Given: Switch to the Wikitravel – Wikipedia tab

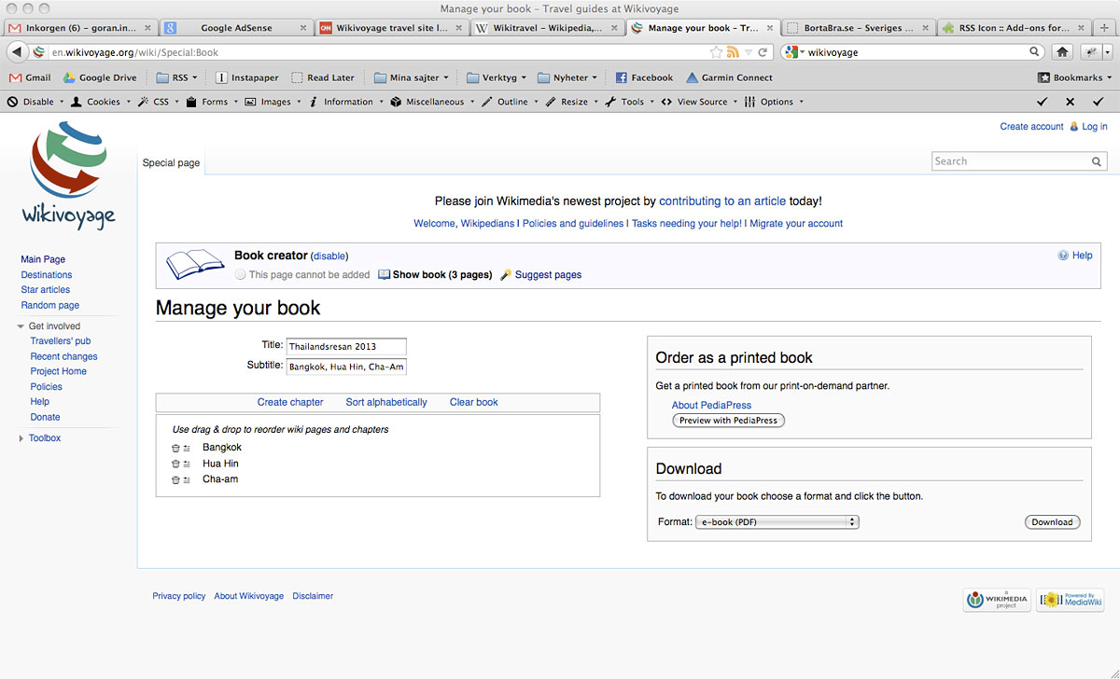Looking at the screenshot, I should click(546, 28).
